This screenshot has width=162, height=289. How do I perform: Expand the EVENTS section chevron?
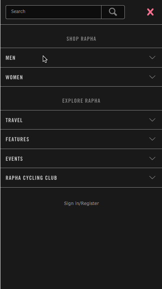[x=152, y=158]
